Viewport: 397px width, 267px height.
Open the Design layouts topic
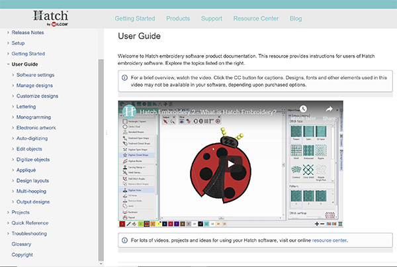32,181
